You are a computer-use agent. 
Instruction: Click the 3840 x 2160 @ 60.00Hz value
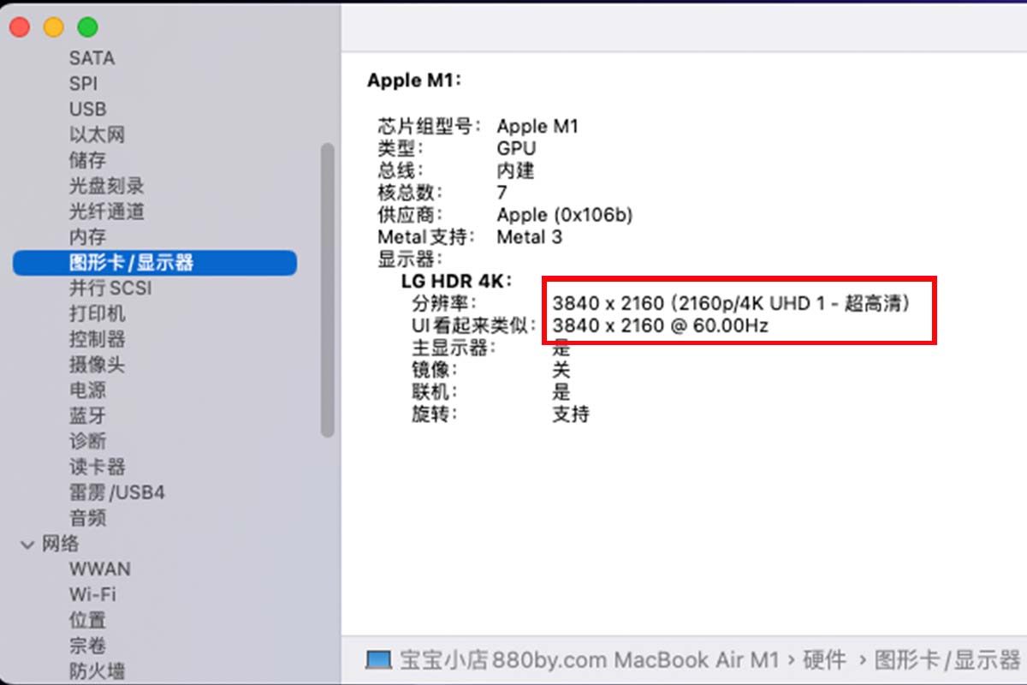[x=661, y=325]
